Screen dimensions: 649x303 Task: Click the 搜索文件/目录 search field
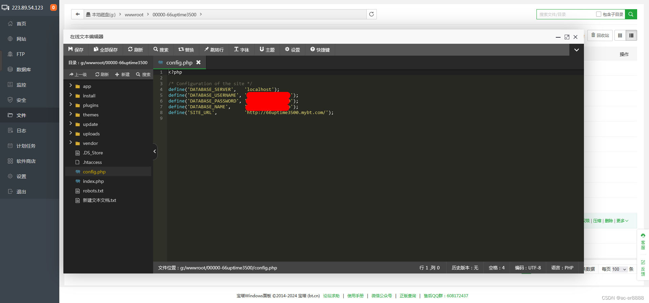(565, 14)
